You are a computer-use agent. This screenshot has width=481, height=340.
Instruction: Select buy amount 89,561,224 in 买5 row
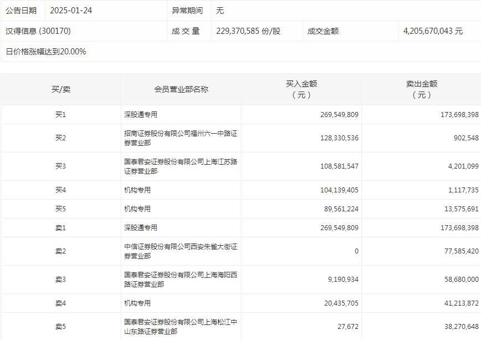click(335, 209)
